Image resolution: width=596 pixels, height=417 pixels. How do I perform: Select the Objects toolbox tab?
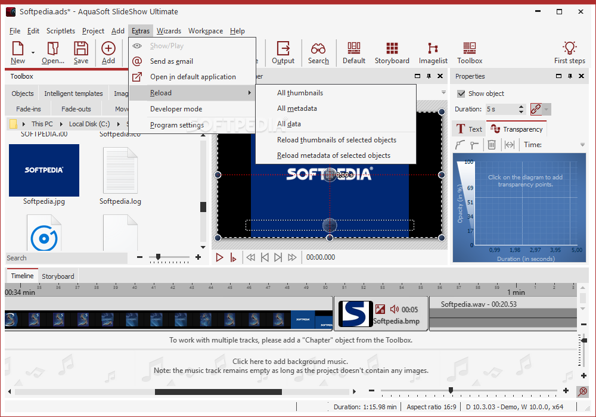click(x=23, y=94)
